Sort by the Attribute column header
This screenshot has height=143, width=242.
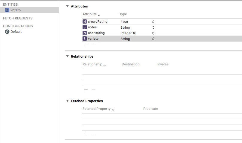tap(90, 14)
